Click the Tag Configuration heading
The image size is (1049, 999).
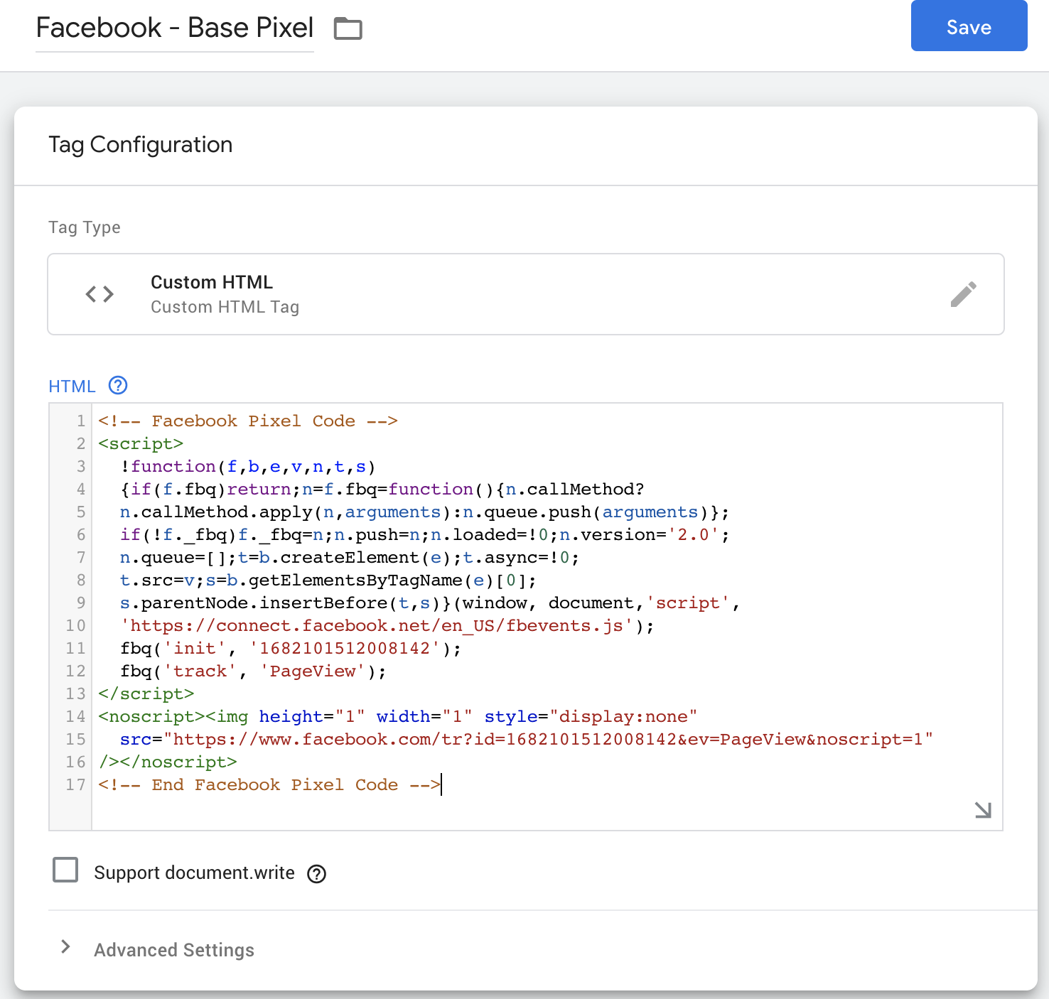point(141,144)
